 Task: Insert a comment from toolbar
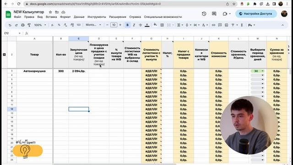pyautogui.click(x=220, y=25)
